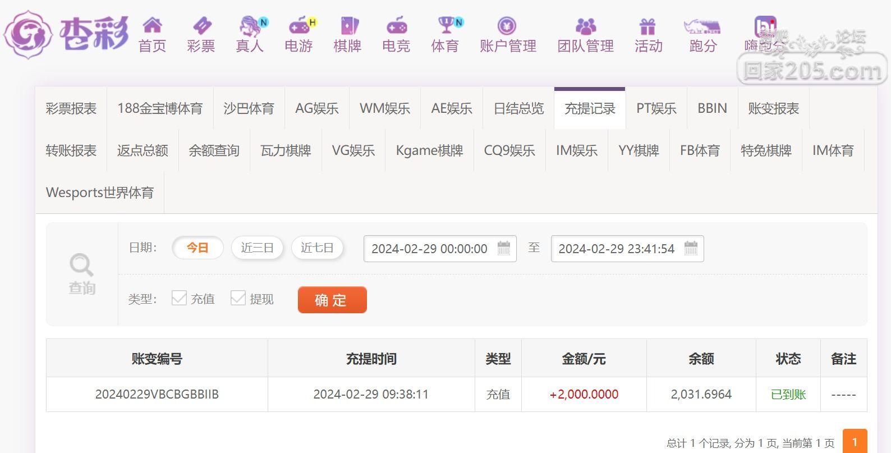This screenshot has height=453, width=891.
Task: Select the 今日 date filter
Action: click(x=198, y=248)
